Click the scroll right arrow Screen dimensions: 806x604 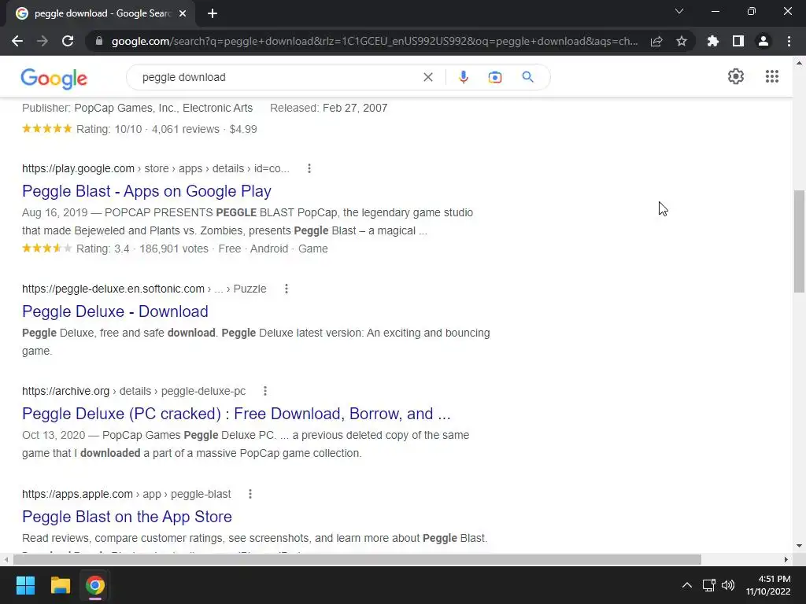(x=786, y=559)
